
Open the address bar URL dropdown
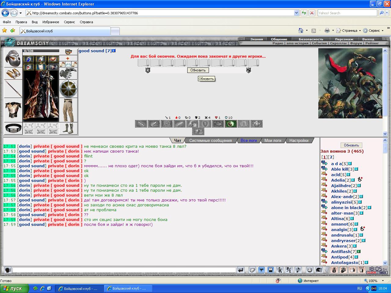point(296,13)
